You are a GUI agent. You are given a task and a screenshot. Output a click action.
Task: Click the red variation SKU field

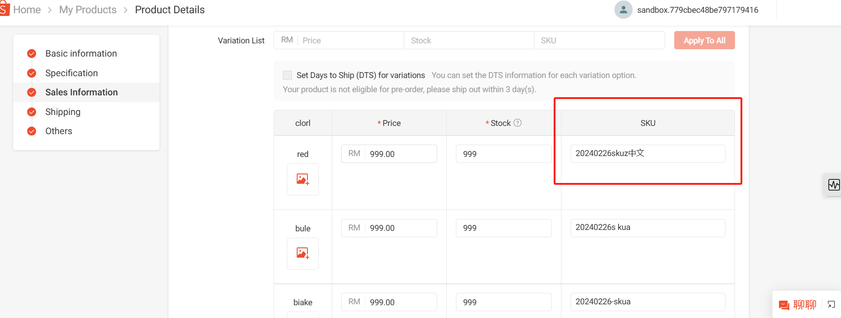[648, 154]
